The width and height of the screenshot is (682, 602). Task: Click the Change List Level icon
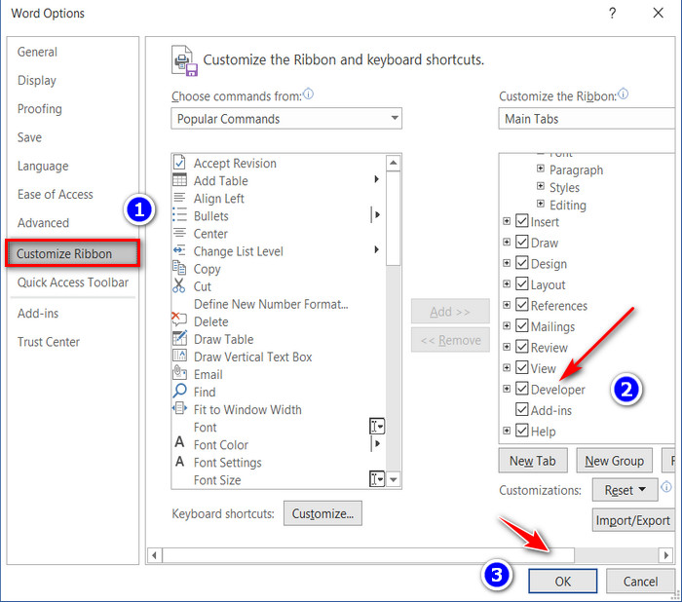tap(179, 250)
